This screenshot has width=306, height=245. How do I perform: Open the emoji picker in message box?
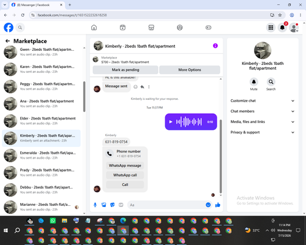pos(208,205)
